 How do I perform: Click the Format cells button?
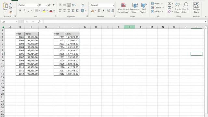[157, 12]
